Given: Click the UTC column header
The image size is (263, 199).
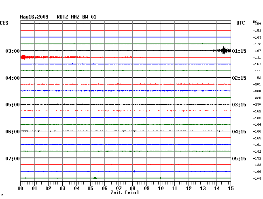Looking at the screenshot, I should 240,23.
